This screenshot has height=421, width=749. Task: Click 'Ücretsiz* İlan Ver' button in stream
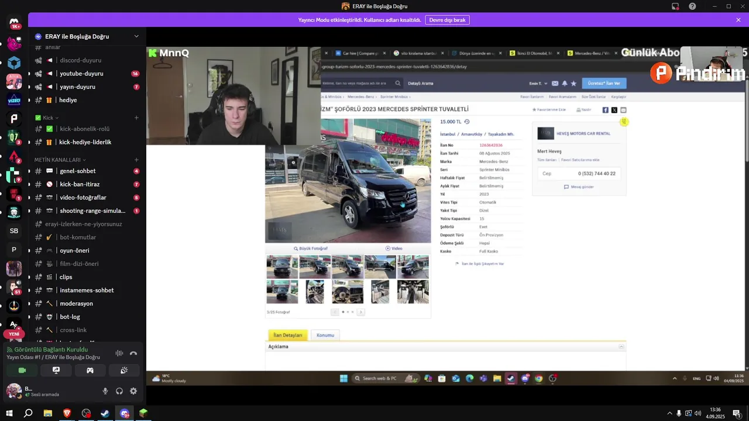point(604,83)
